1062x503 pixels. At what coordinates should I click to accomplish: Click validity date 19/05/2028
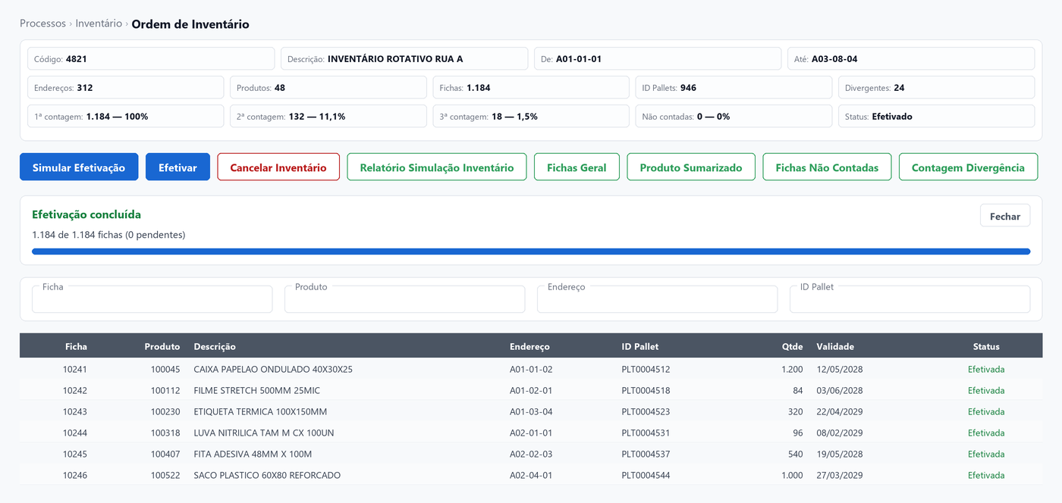(x=840, y=455)
